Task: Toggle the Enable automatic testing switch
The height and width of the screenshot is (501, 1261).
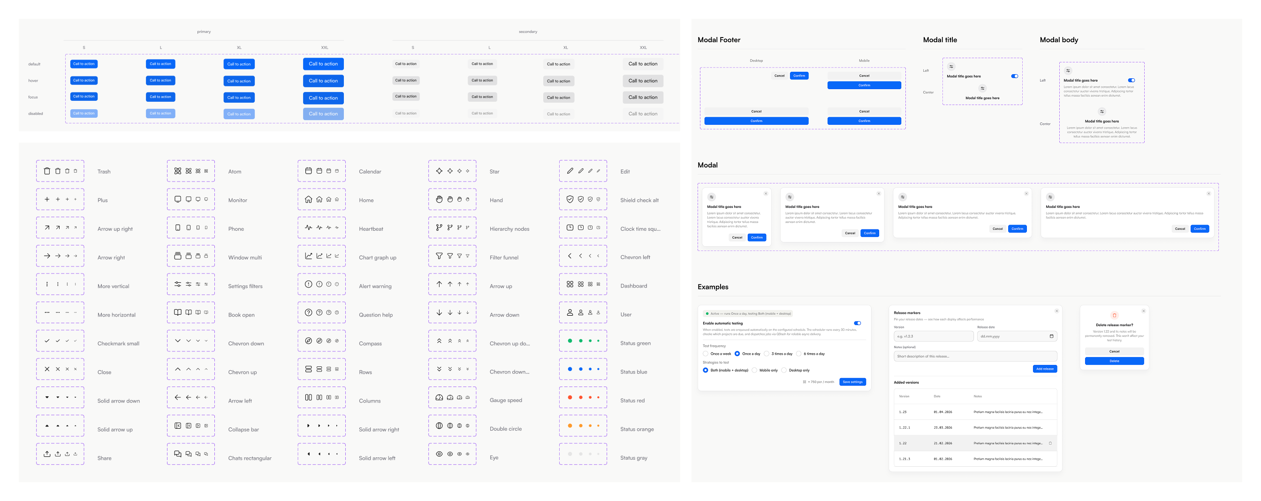Action: (857, 323)
